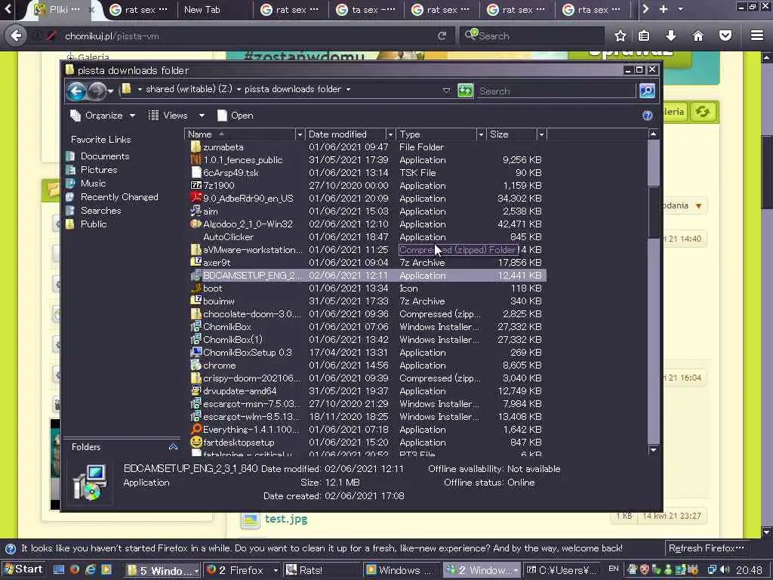This screenshot has height=580, width=773.
Task: Open the Public favorite link
Action: (x=93, y=224)
